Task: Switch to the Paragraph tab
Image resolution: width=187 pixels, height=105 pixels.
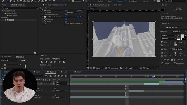Action: [163, 32]
